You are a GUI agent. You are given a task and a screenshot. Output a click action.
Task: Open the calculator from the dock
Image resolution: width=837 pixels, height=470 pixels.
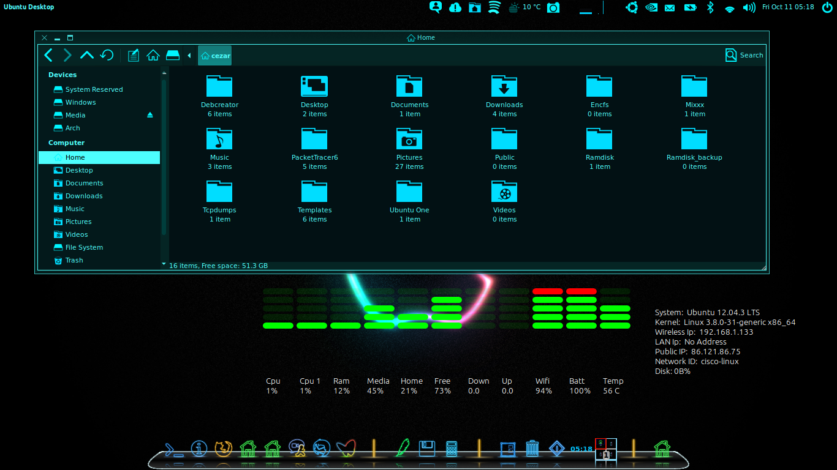(x=452, y=449)
